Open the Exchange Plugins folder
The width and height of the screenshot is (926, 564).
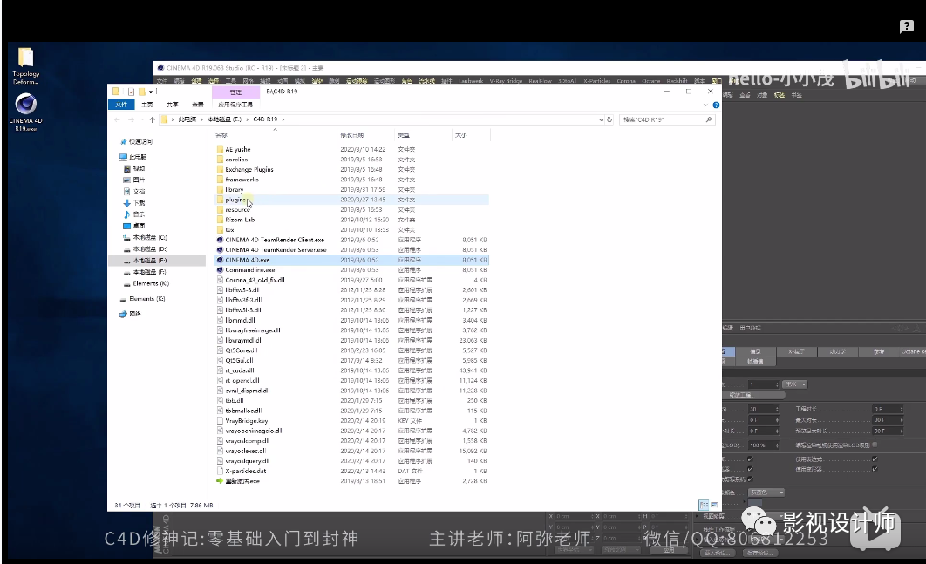351,169
